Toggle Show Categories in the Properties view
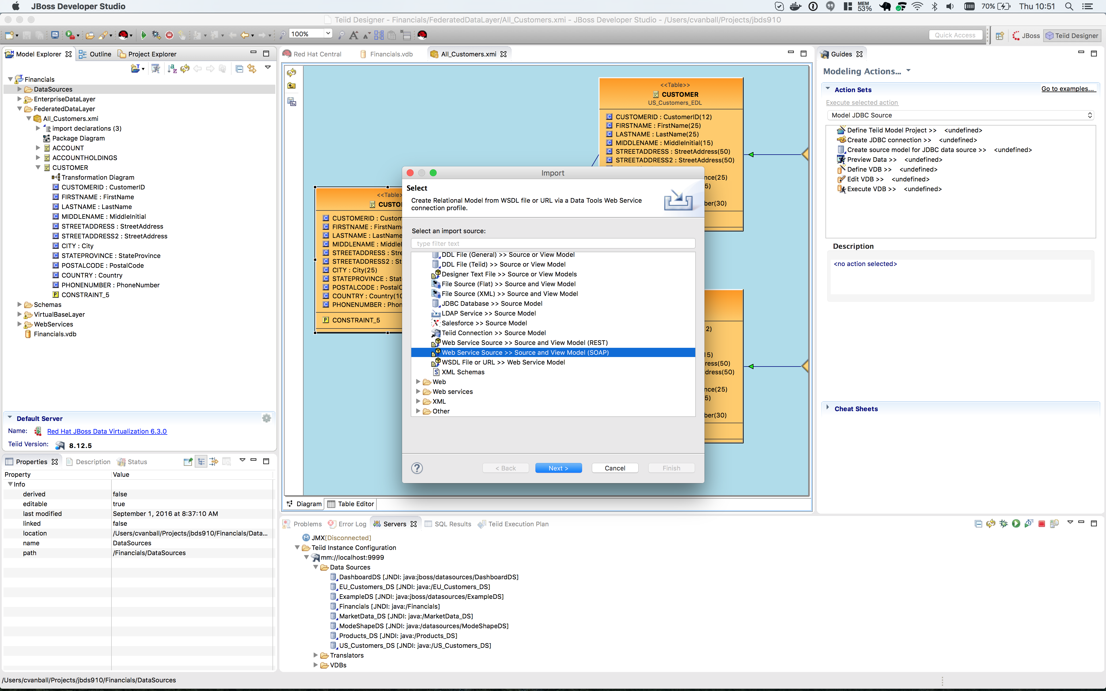Viewport: 1106px width, 691px height. (201, 462)
